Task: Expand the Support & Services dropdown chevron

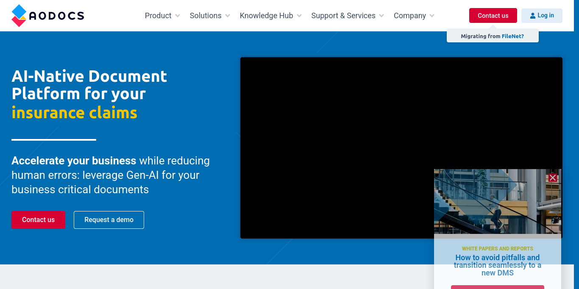Action: click(x=381, y=16)
